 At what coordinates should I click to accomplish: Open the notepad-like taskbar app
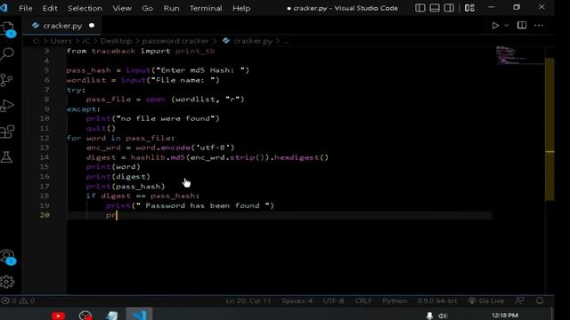click(111, 316)
